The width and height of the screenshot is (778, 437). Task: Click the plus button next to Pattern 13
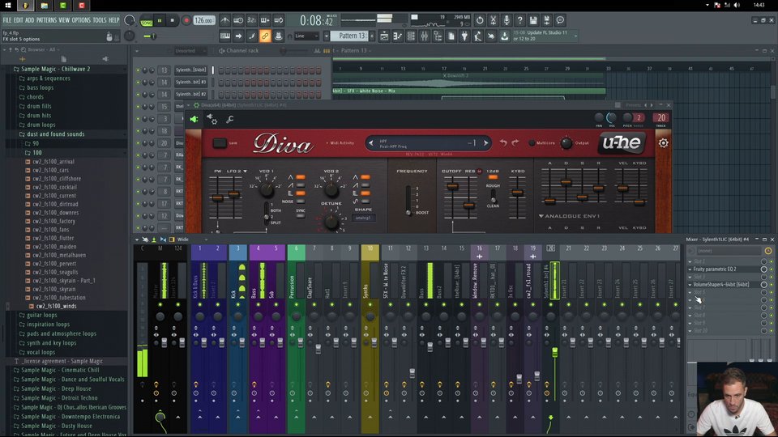[x=372, y=36]
